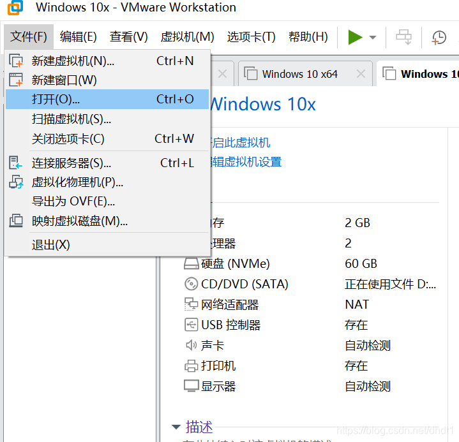Choose 打开(O)... from File menu
459x442 pixels.
pyautogui.click(x=107, y=99)
